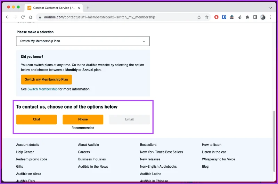Toggle the browser side panel icon
278x184 pixels.
pyautogui.click(x=255, y=17)
